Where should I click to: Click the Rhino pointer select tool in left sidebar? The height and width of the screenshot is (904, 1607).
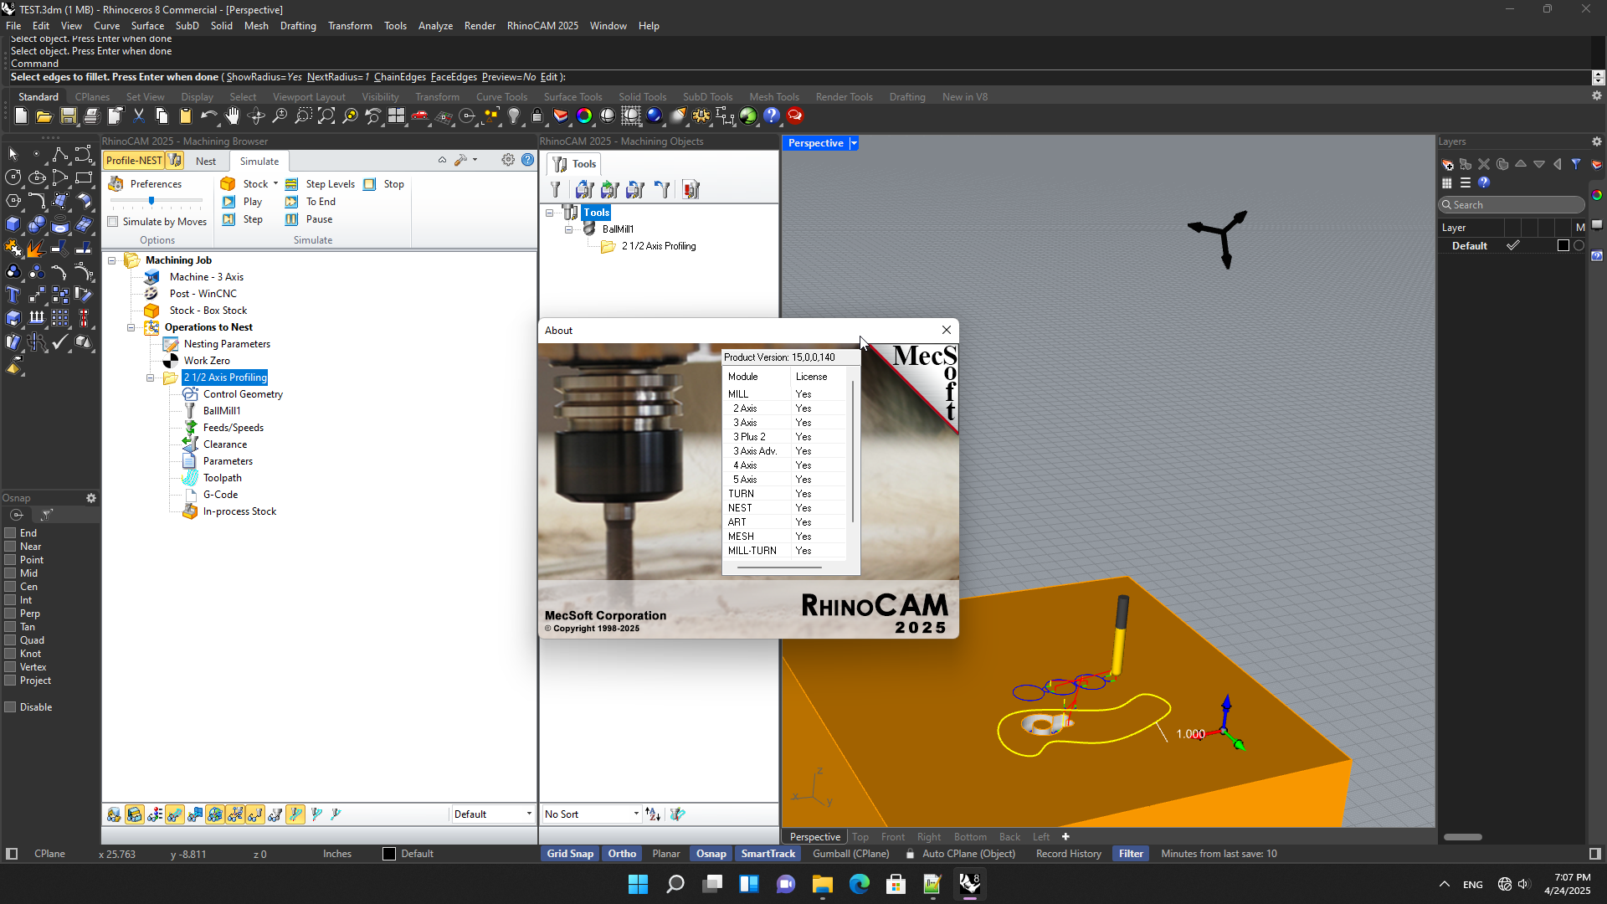tap(13, 154)
